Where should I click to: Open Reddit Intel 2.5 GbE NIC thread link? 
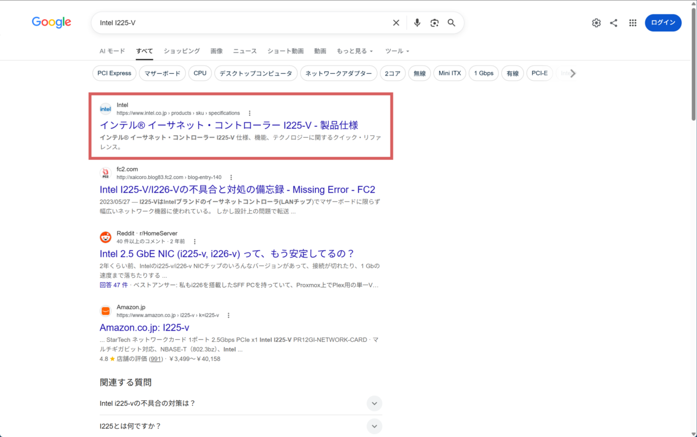pos(227,253)
